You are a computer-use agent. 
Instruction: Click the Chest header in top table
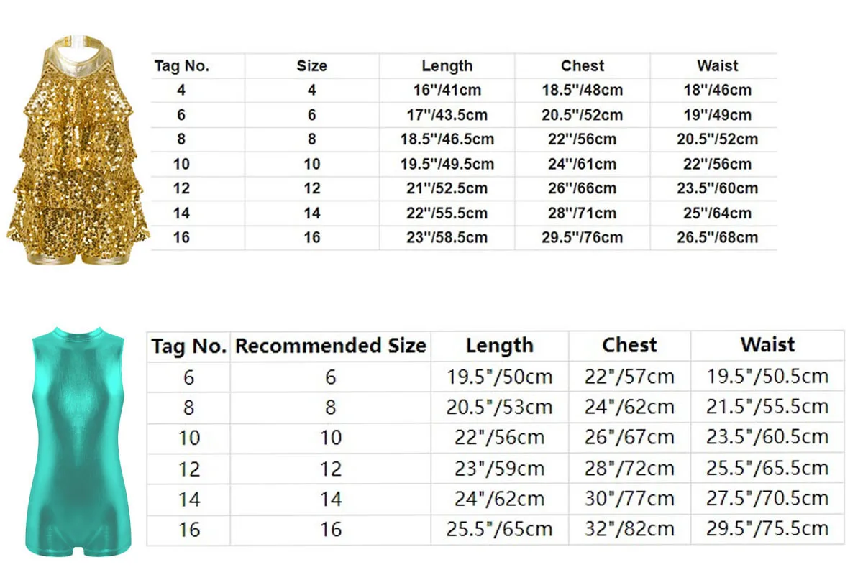click(582, 66)
